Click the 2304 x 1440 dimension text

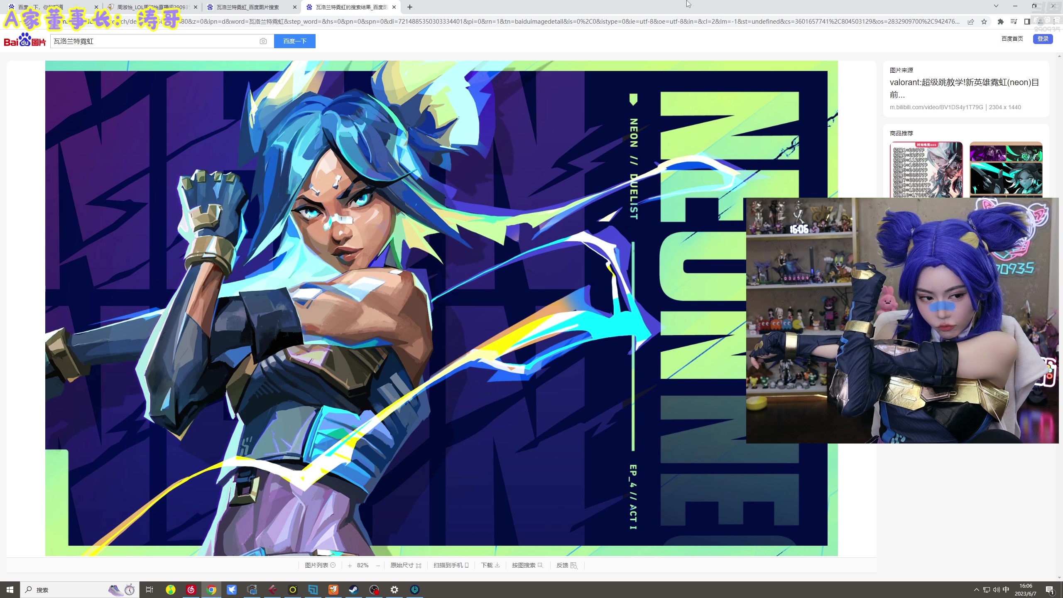(x=1005, y=107)
